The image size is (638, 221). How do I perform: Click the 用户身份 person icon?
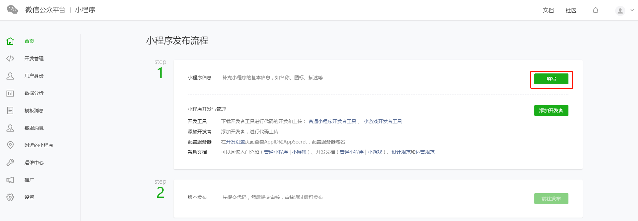(x=10, y=76)
